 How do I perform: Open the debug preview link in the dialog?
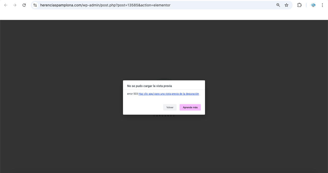169,94
